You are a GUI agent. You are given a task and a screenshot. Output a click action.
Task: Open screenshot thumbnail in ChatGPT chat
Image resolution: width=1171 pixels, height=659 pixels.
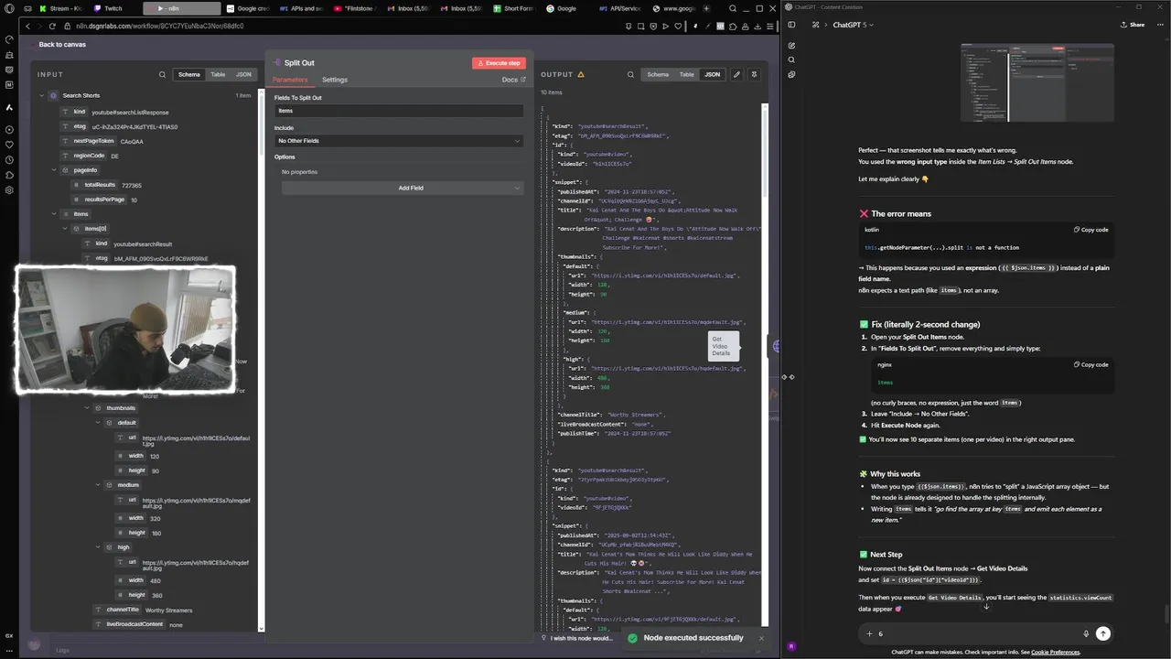click(x=1037, y=82)
